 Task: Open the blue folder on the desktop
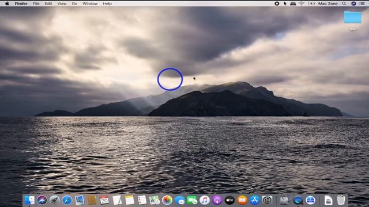[x=352, y=17]
